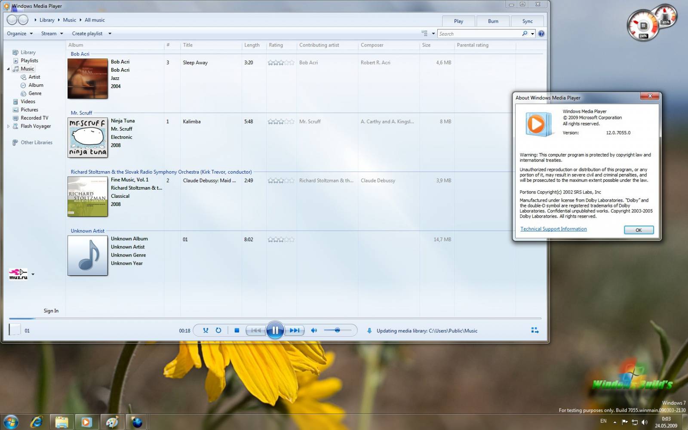
Task: Sort by the Composer column header
Action: [x=389, y=45]
